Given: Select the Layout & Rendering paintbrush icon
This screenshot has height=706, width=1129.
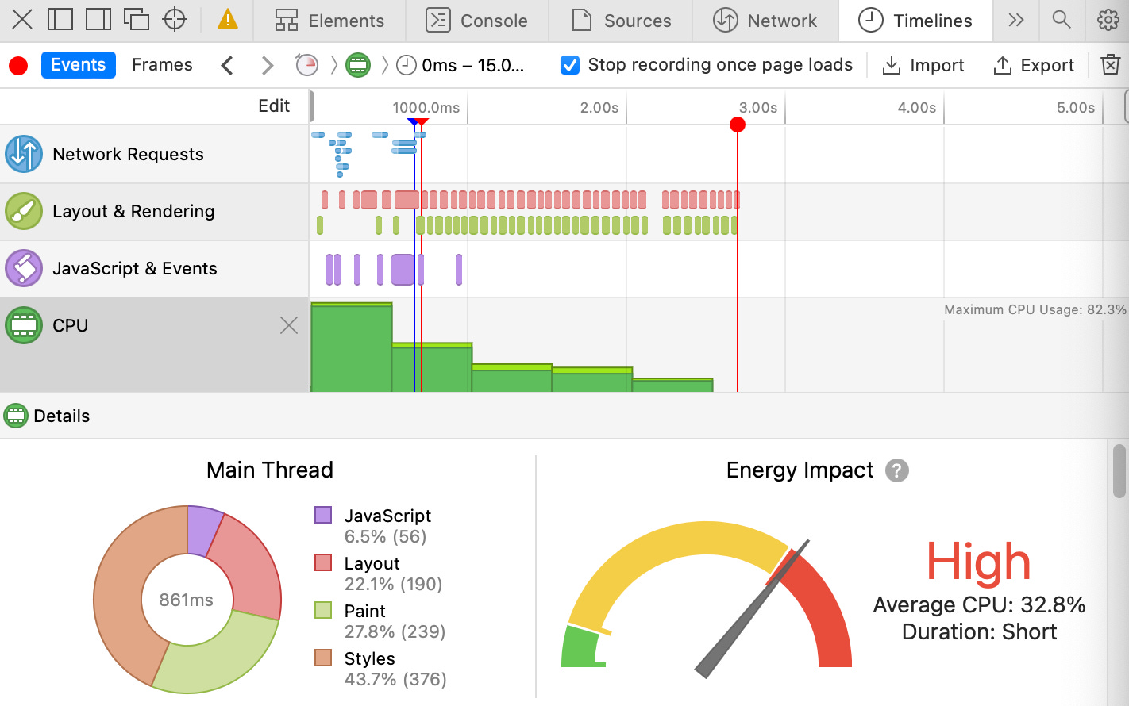Looking at the screenshot, I should 24,211.
